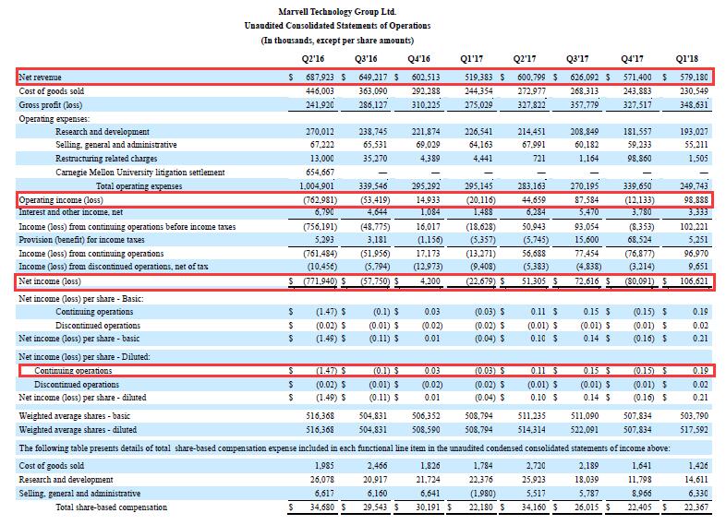Select the Q3'17 column header
The height and width of the screenshot is (525, 726).
click(x=577, y=59)
